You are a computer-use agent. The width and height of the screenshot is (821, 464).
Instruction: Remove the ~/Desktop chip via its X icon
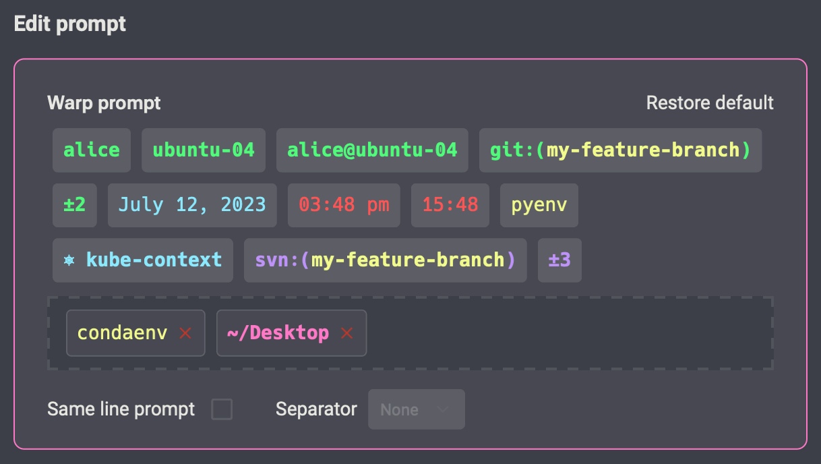point(347,333)
